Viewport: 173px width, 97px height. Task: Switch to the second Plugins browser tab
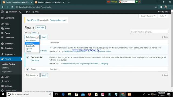[x=49, y=2]
